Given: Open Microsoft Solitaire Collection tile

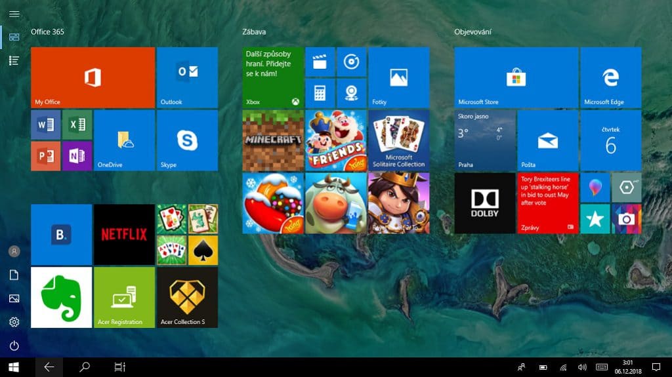Looking at the screenshot, I should coord(398,140).
